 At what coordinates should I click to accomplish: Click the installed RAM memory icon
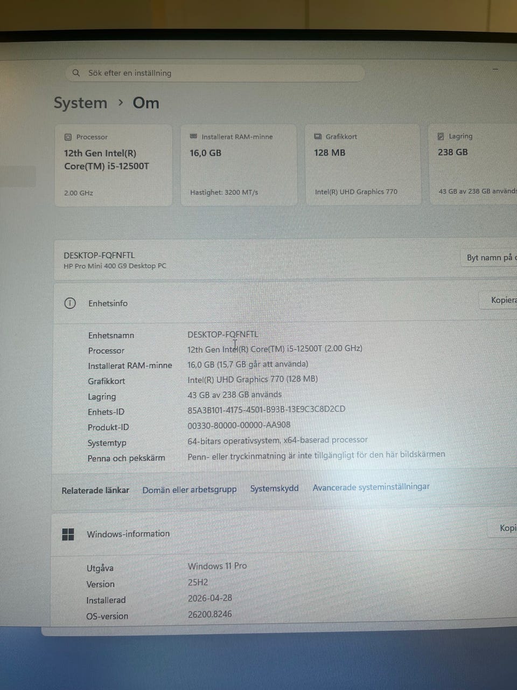193,137
